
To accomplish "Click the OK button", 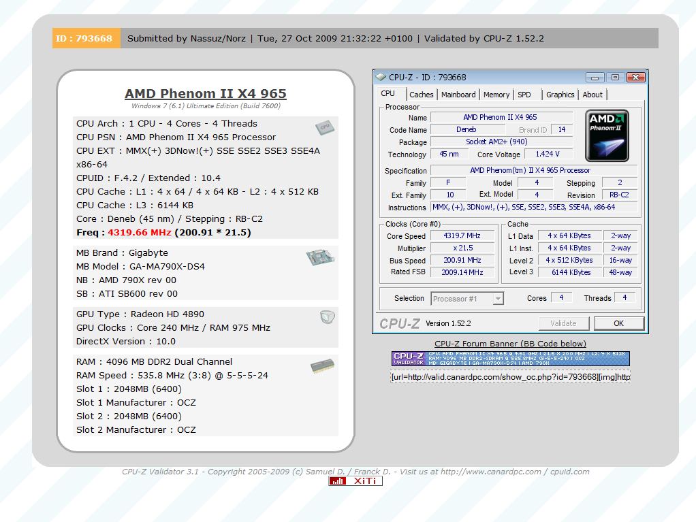I will pyautogui.click(x=619, y=323).
